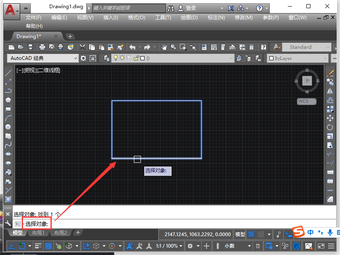Viewport: 340px width, 255px height.
Task: Click the Mirror modify tool
Action: (x=330, y=91)
